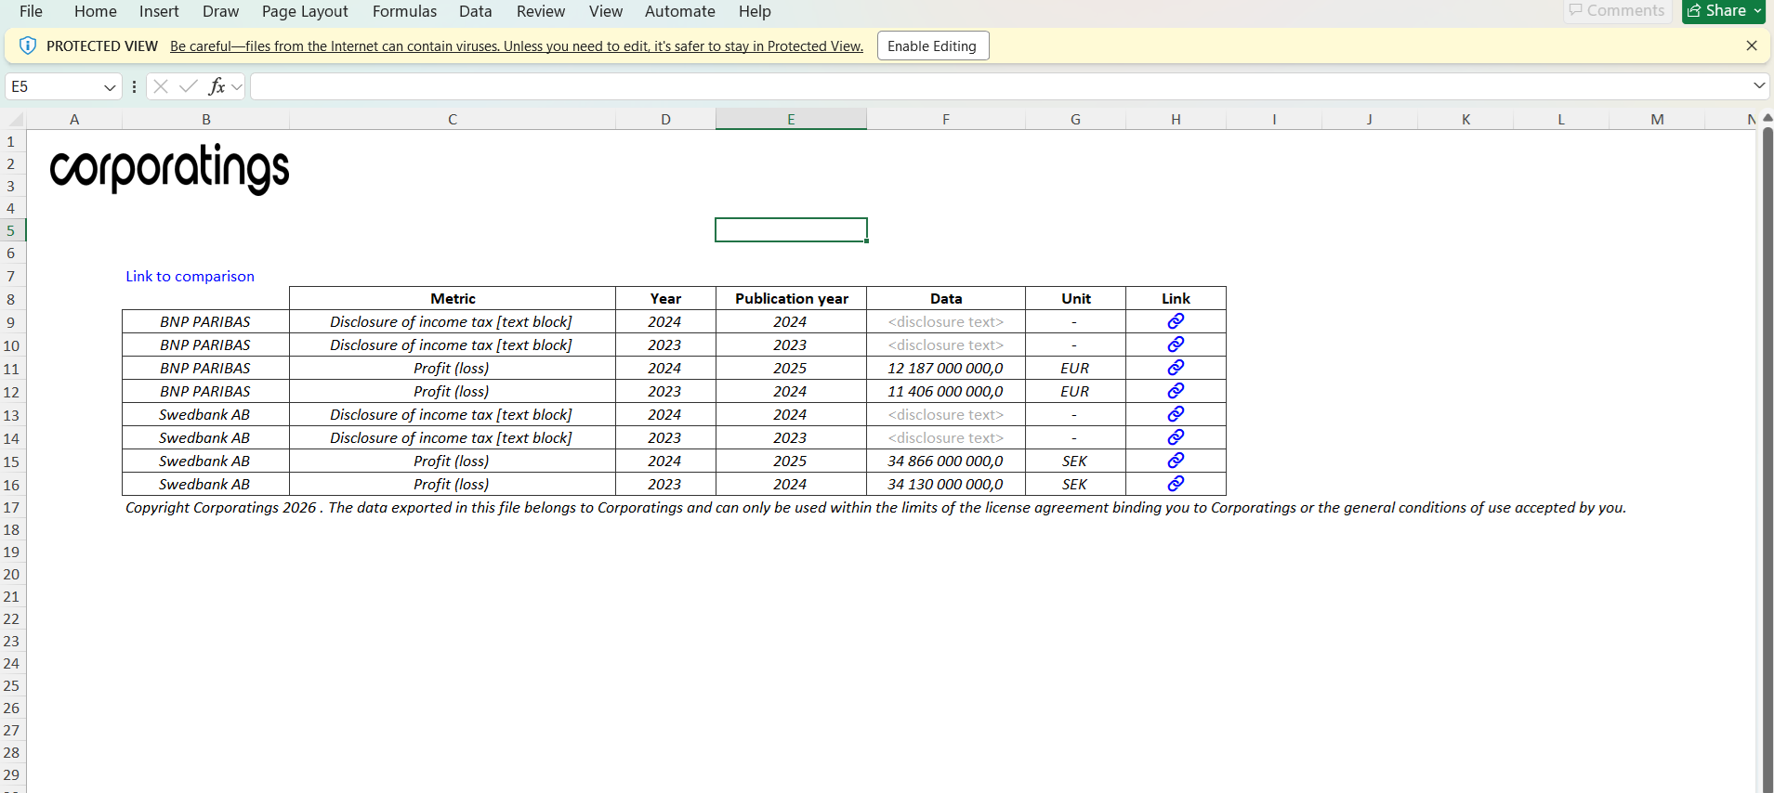Close the Protected View warning bar

1752,45
